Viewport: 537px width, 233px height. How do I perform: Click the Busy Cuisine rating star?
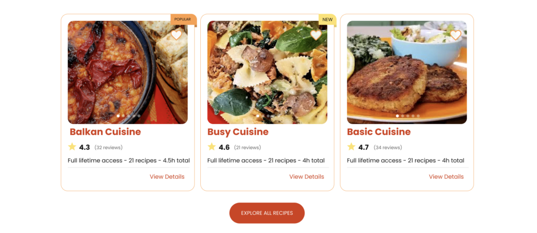pos(211,147)
